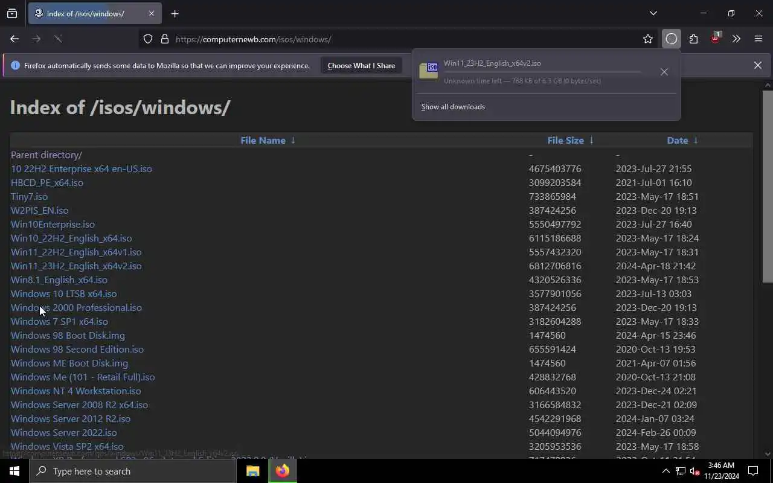Image resolution: width=773 pixels, height=483 pixels.
Task: Download Tiny7.iso
Action: coord(29,197)
